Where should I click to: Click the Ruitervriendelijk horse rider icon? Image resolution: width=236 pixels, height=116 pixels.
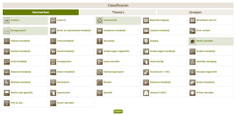coord(193,82)
